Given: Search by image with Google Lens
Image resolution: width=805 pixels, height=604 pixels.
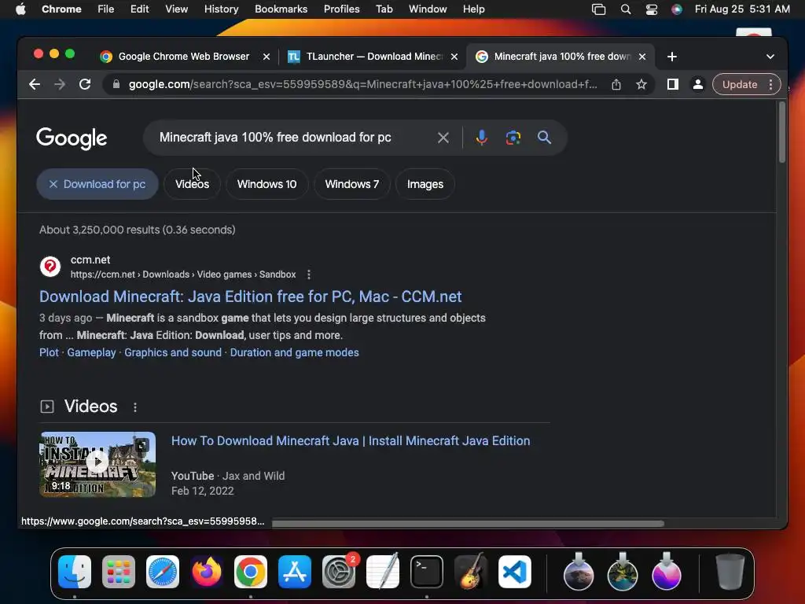Looking at the screenshot, I should [513, 138].
